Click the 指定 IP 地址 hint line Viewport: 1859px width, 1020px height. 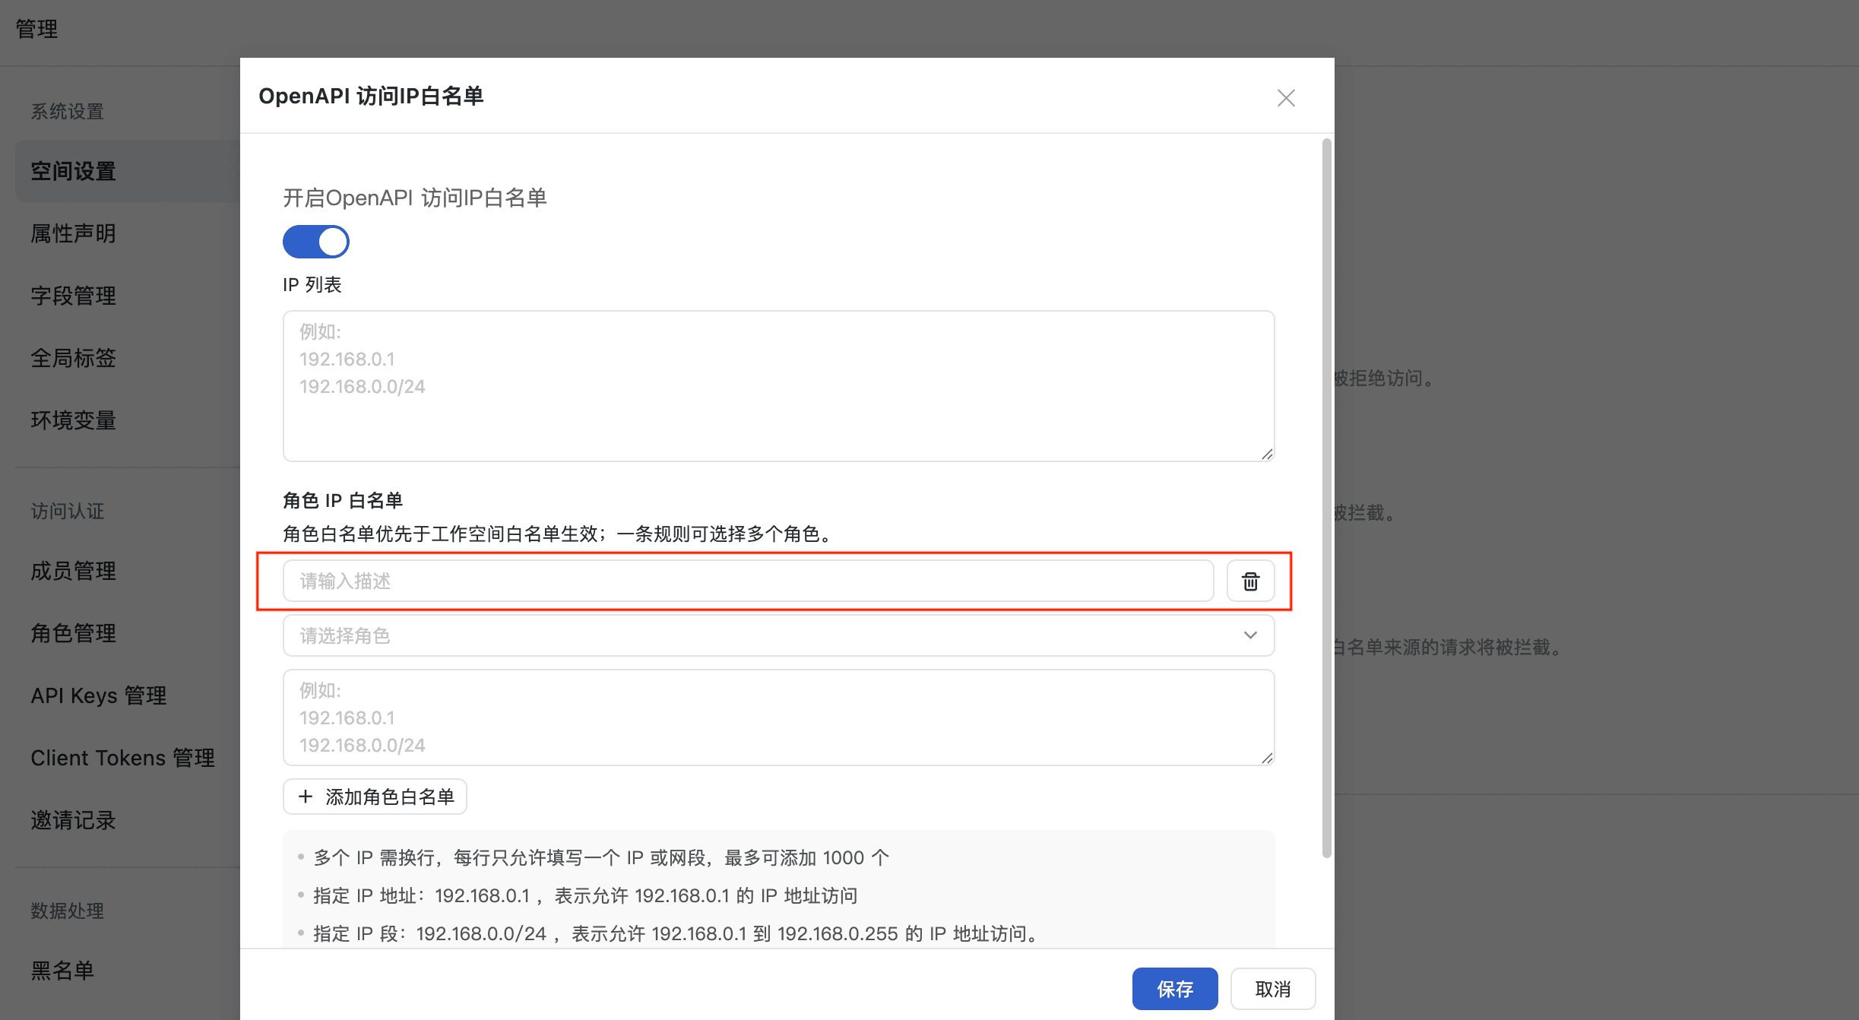click(585, 896)
